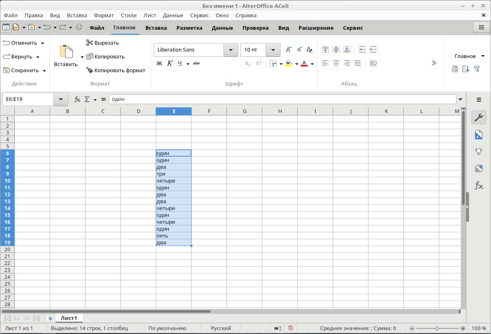
Task: Align text left in Абзац group
Action: tap(325, 63)
